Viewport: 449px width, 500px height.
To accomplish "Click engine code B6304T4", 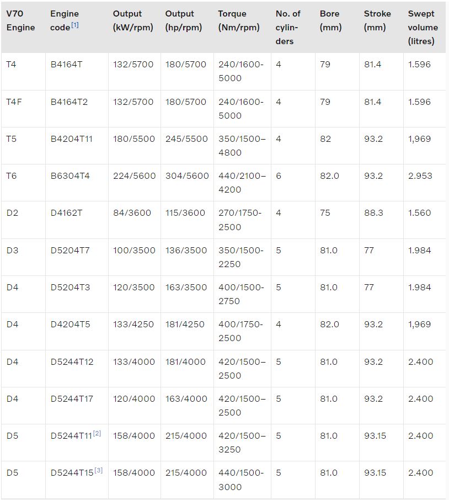I will click(70, 176).
